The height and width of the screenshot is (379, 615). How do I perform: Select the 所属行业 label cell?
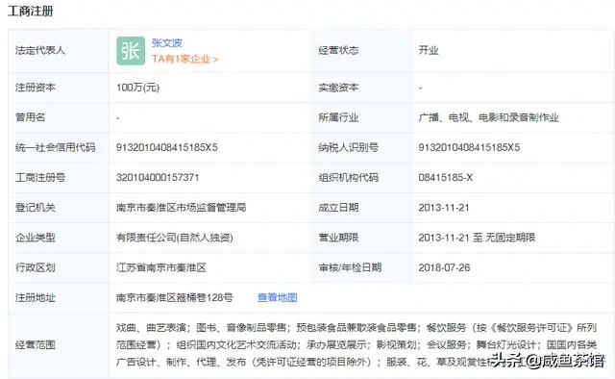point(361,117)
